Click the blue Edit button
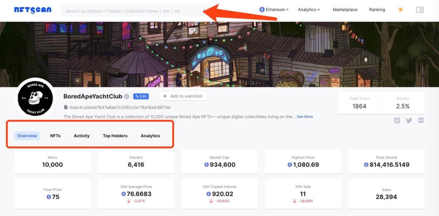 (x=141, y=96)
